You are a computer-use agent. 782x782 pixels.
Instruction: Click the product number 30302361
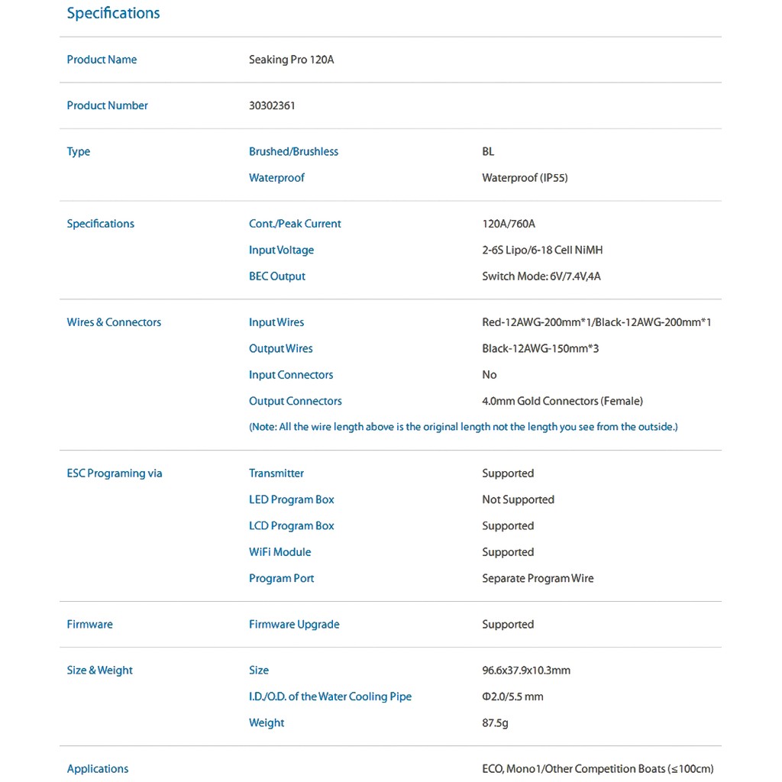pos(272,105)
